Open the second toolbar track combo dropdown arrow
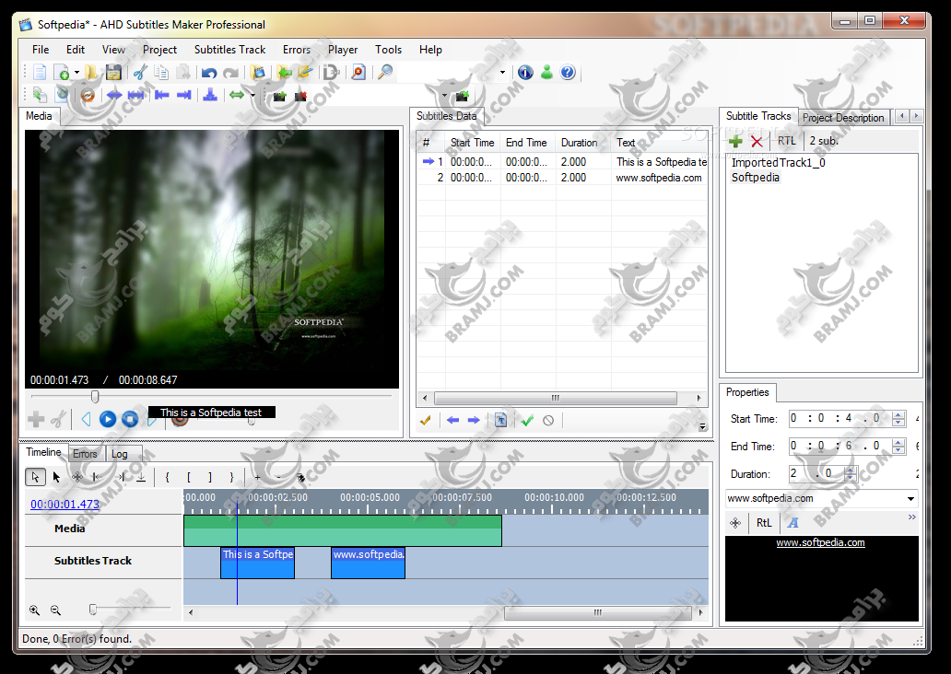Image resolution: width=951 pixels, height=674 pixels. point(444,95)
